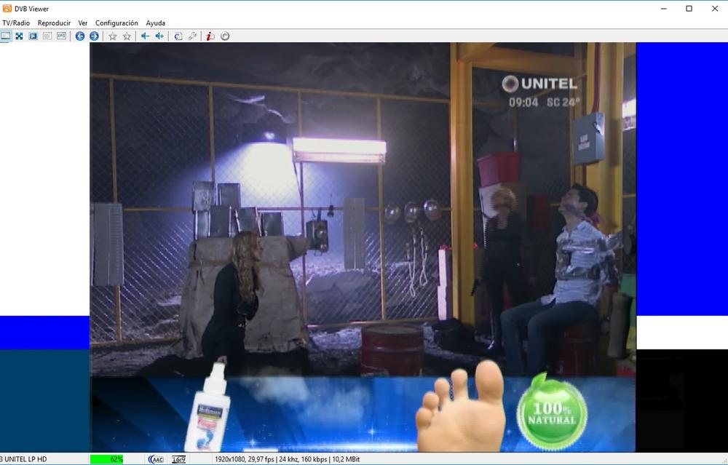The image size is (728, 465).
Task: Click the fullscreen arrows icon in toolbar
Action: (x=19, y=36)
